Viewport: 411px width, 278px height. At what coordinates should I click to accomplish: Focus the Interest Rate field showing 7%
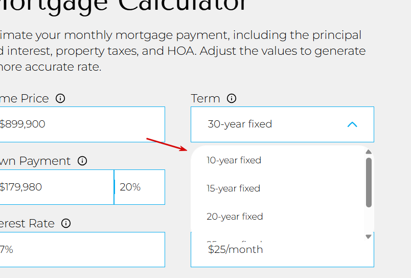[x=82, y=249]
